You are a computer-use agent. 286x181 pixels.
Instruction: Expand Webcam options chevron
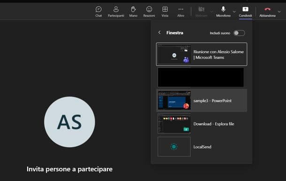[x=211, y=12]
